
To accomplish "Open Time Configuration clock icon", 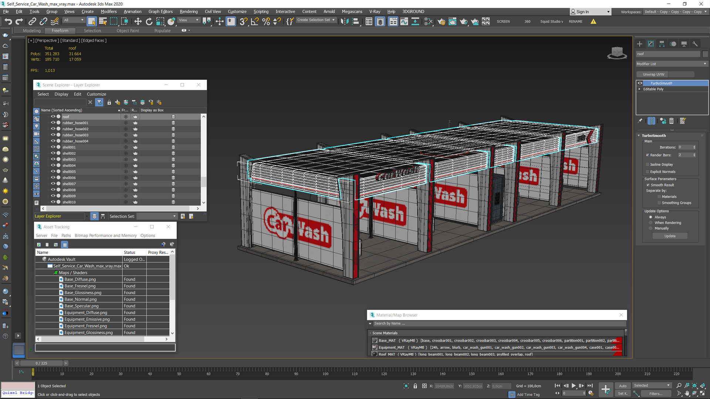I will pyautogui.click(x=591, y=393).
